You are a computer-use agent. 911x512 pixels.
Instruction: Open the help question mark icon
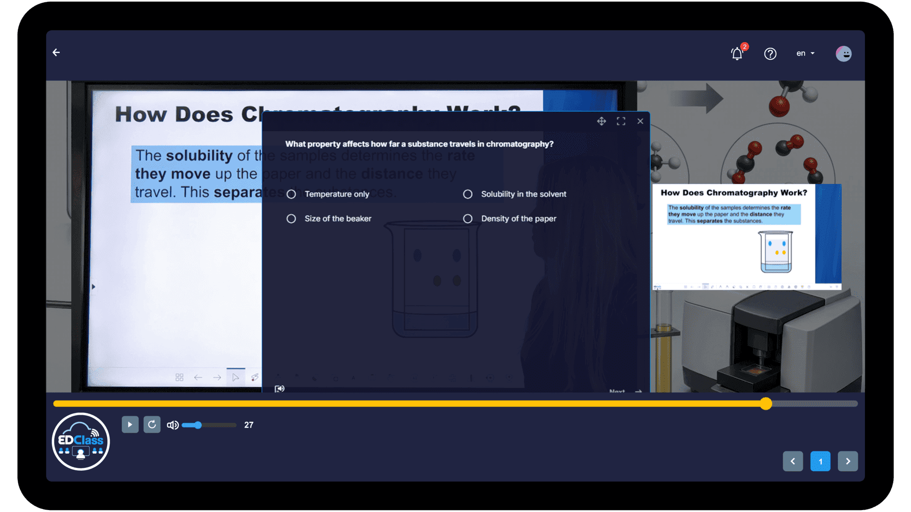coord(770,54)
